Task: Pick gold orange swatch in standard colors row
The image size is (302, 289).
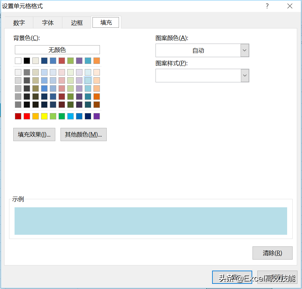Action: pyautogui.click(x=36, y=116)
